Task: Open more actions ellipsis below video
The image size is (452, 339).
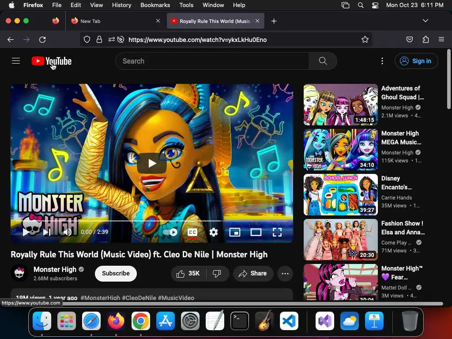Action: (x=285, y=273)
